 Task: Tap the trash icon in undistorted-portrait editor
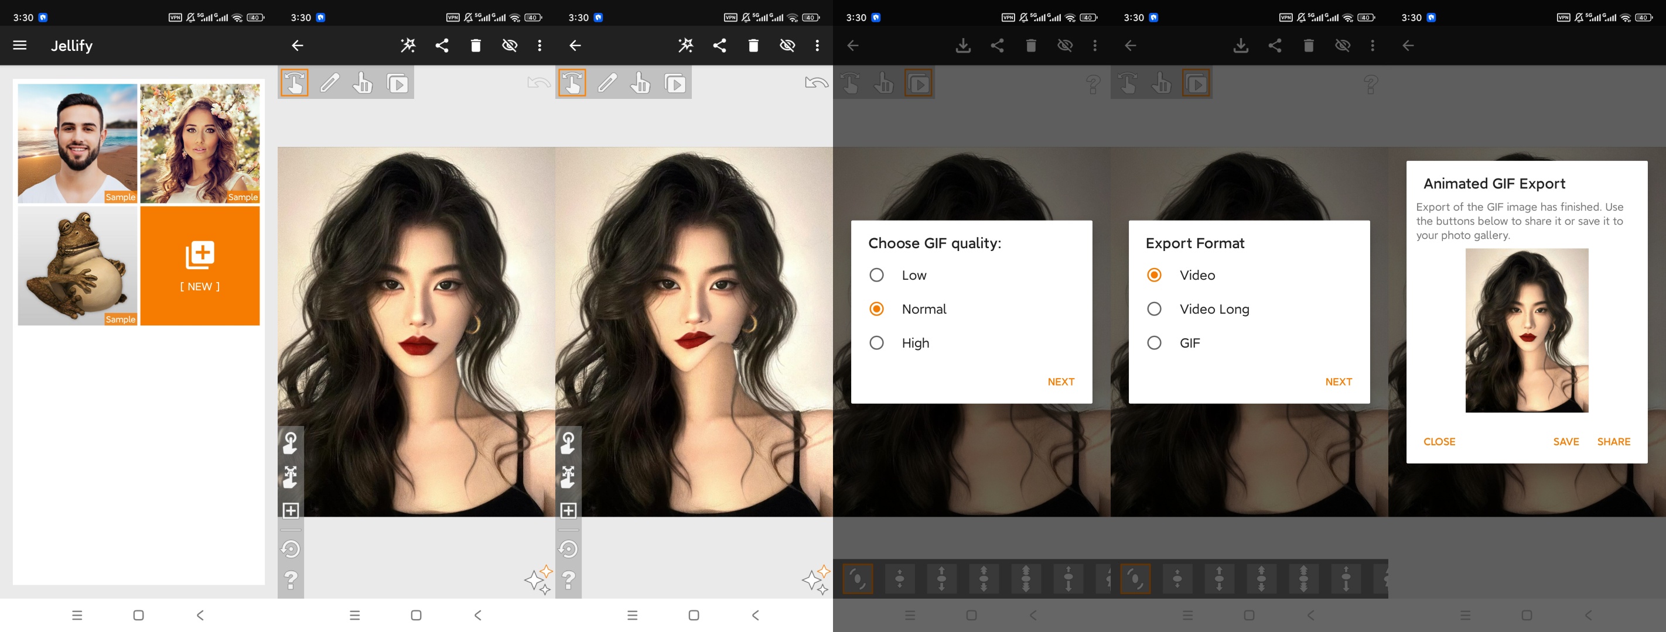click(x=476, y=45)
